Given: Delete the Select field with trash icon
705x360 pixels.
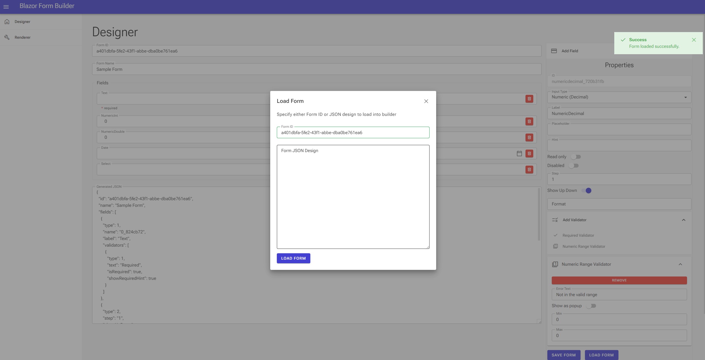Looking at the screenshot, I should (x=529, y=169).
